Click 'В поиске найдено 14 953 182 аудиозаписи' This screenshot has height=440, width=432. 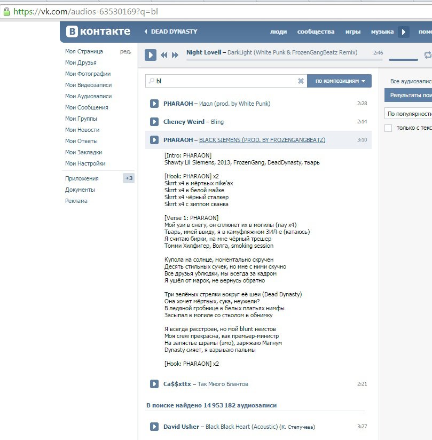(x=211, y=405)
